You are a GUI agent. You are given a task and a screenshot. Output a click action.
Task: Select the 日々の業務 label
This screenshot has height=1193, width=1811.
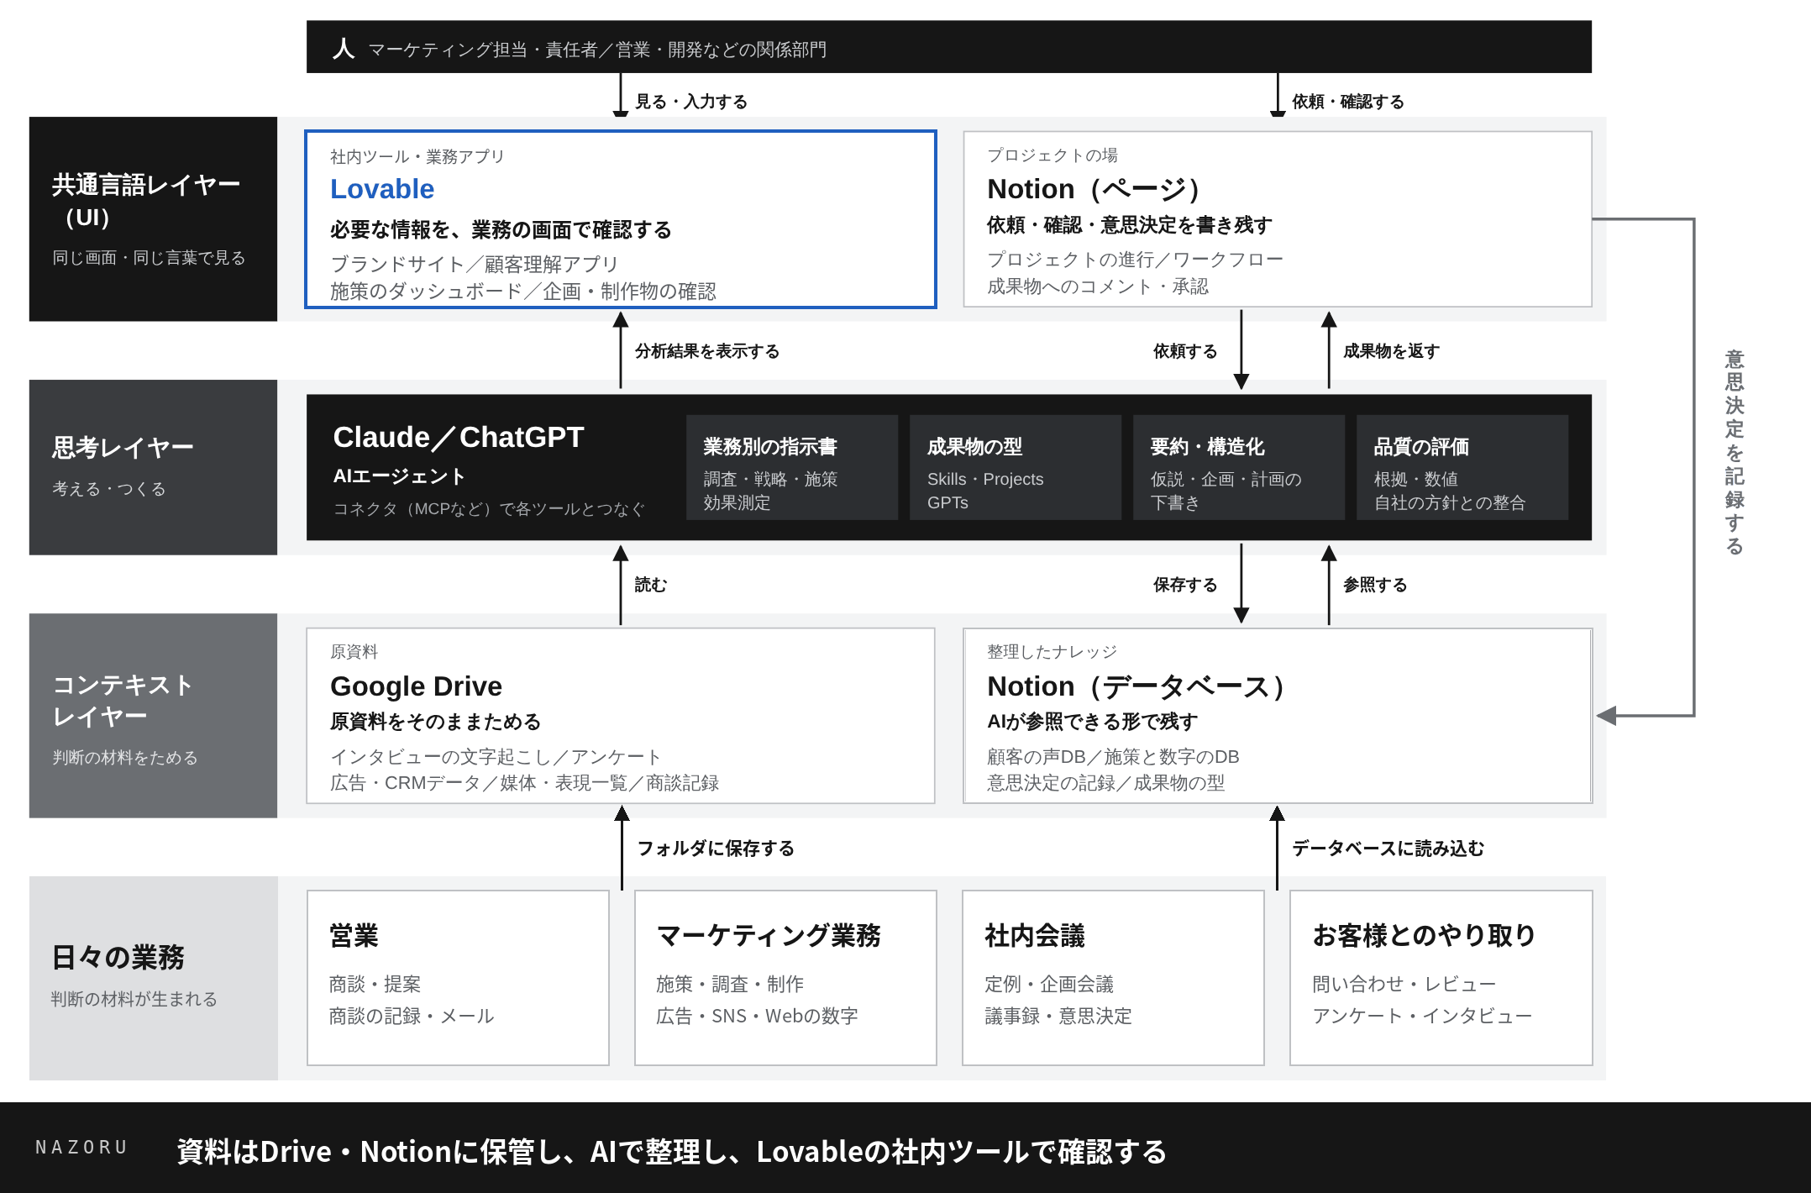point(118,957)
